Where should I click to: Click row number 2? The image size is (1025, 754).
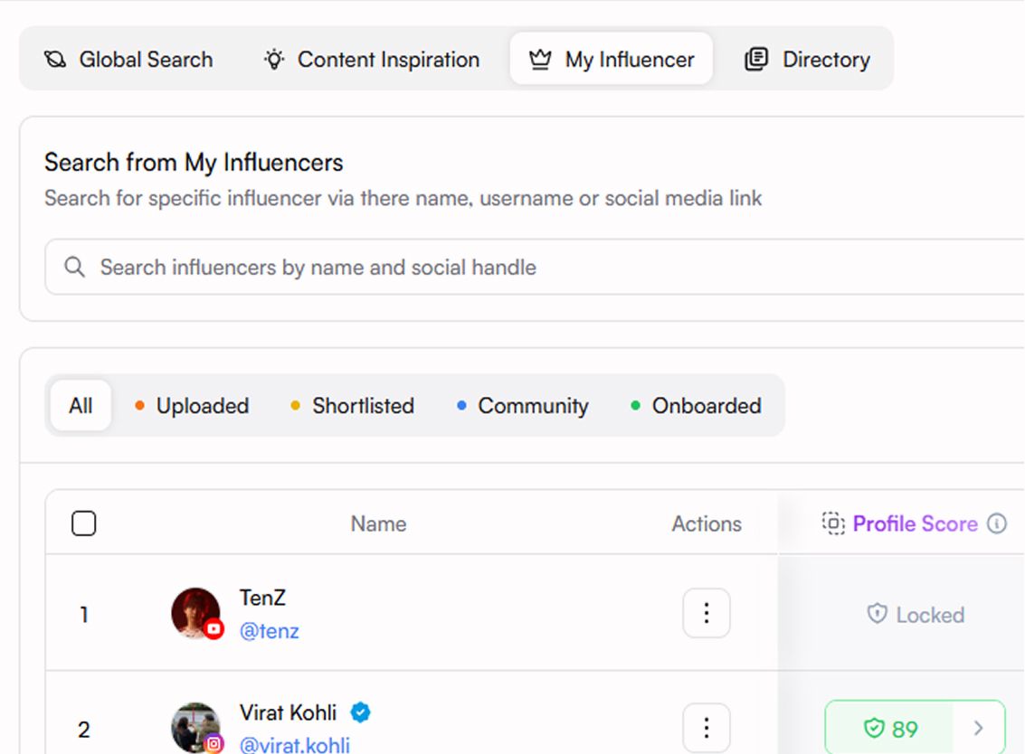pos(83,730)
